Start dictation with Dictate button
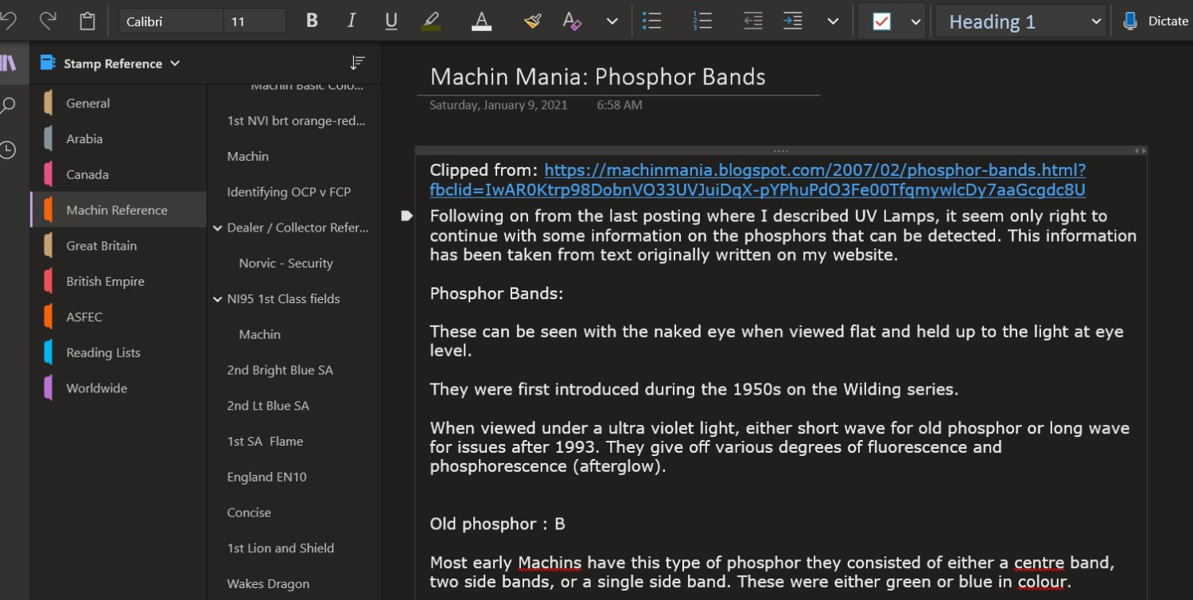The width and height of the screenshot is (1193, 600). (x=1156, y=21)
